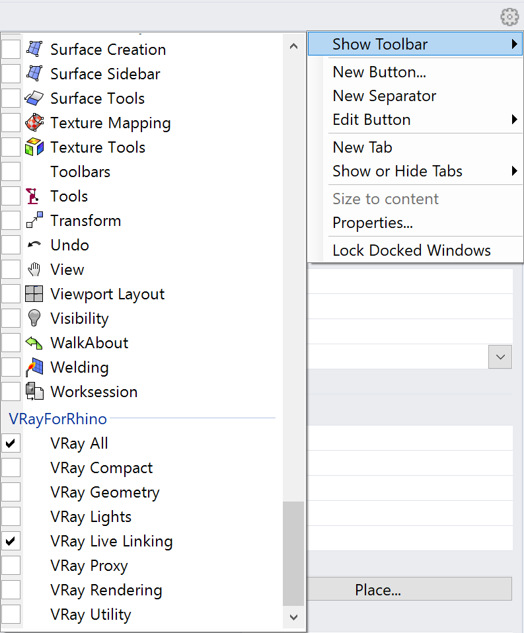
Task: Select New Tab from the context menu
Action: pyautogui.click(x=362, y=147)
